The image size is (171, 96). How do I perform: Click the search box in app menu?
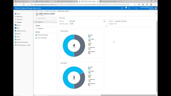(x=45, y=18)
